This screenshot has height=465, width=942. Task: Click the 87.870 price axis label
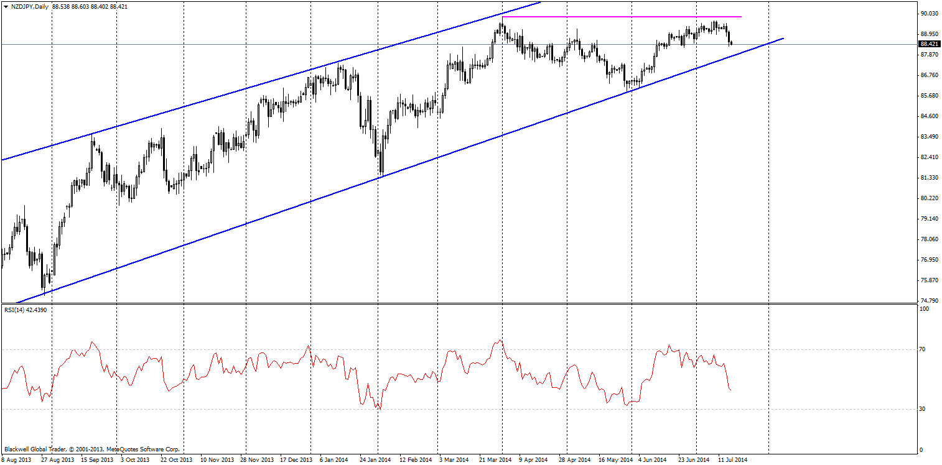tap(929, 55)
